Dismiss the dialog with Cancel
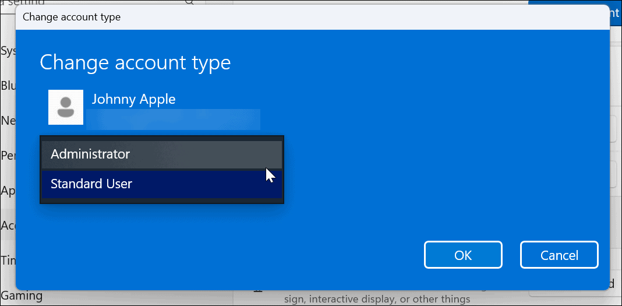Viewport: 622px width, 306px height. pyautogui.click(x=559, y=255)
